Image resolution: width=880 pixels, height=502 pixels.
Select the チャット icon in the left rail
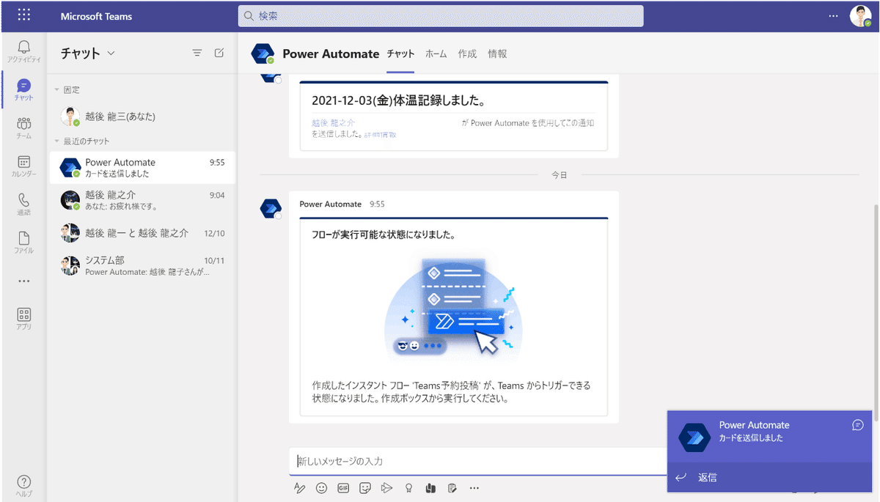click(23, 89)
